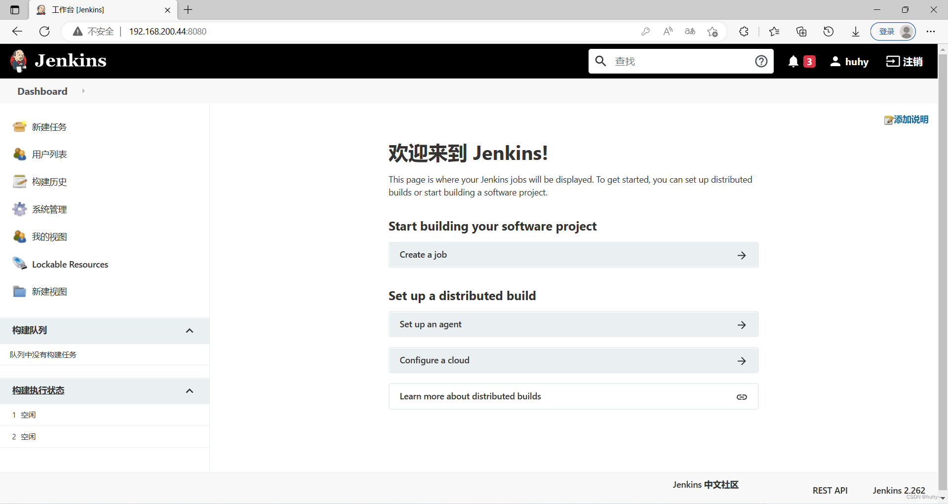Image resolution: width=948 pixels, height=504 pixels.
Task: Open 我的视图 my views
Action: 49,237
